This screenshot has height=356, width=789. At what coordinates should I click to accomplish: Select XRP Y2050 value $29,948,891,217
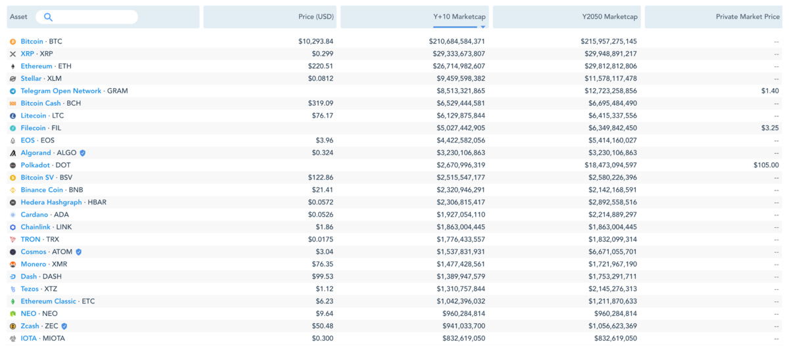(x=611, y=54)
